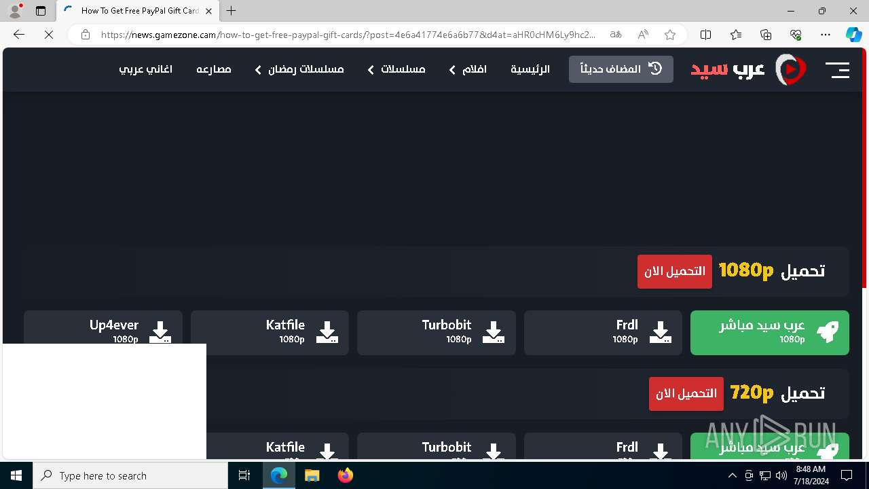
Task: Open the Windows Start menu
Action: click(16, 475)
